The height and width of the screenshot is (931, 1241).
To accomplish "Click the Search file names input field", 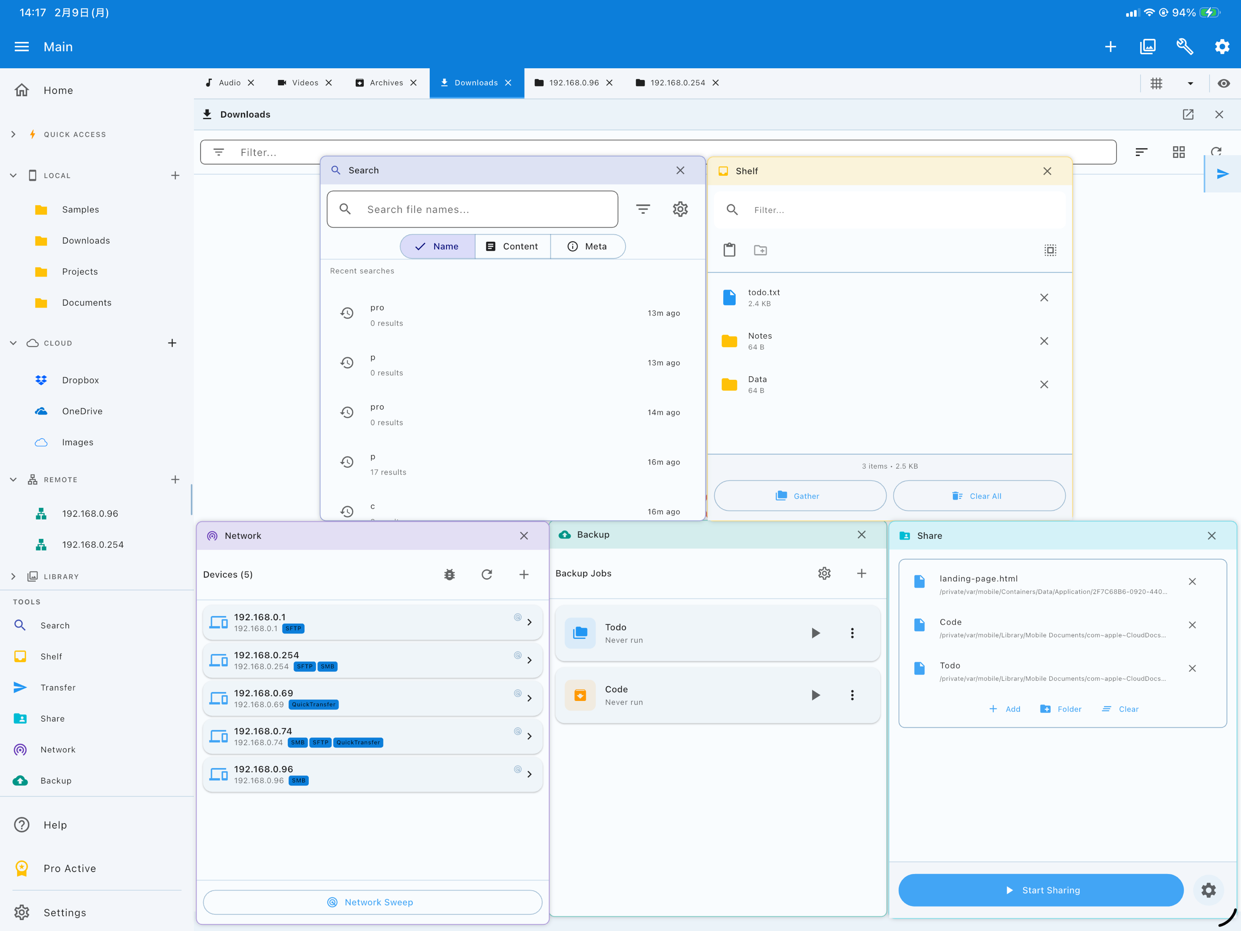I will 472,209.
